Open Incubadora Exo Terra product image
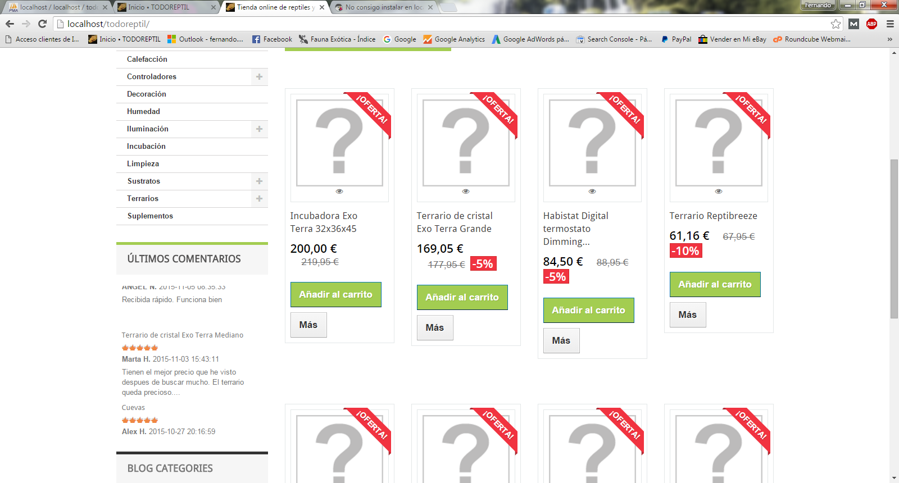The width and height of the screenshot is (899, 483). coord(339,143)
